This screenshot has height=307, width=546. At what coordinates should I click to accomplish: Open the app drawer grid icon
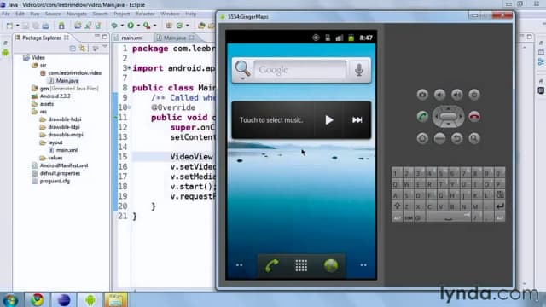point(301,266)
